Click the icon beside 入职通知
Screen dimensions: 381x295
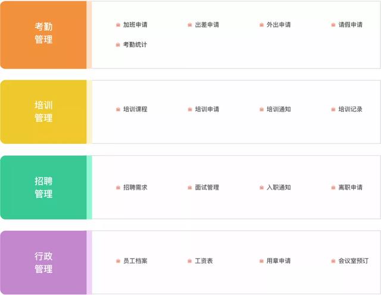point(262,187)
